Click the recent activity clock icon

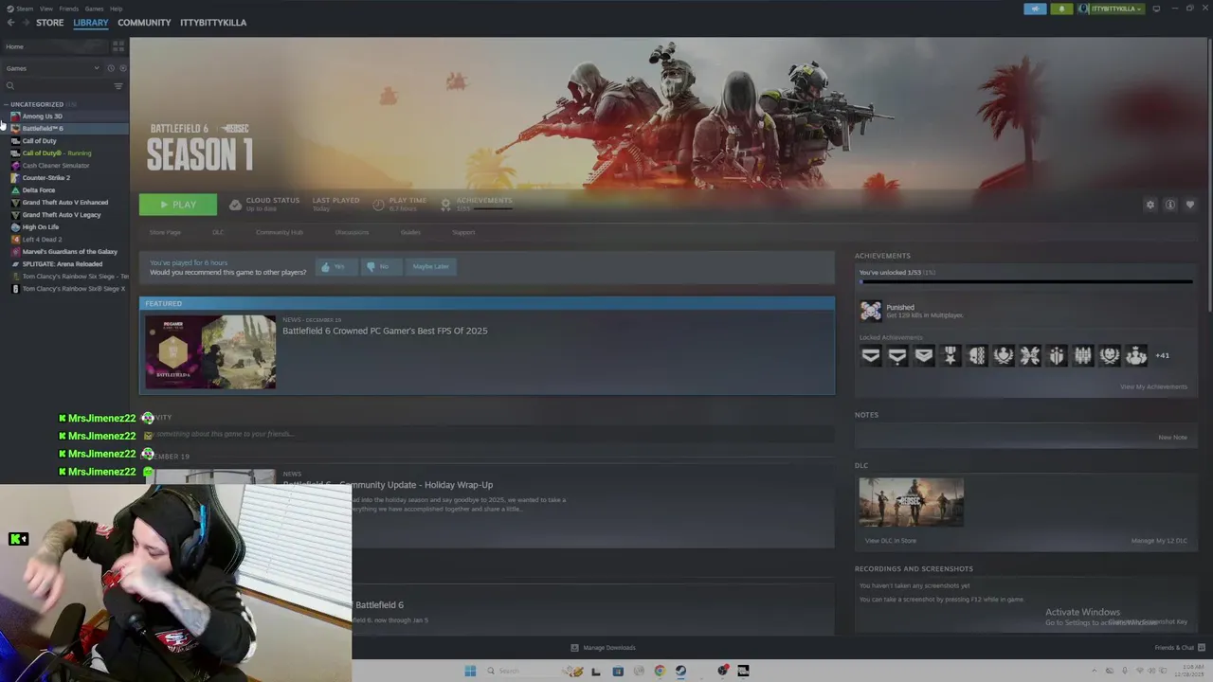pos(111,68)
